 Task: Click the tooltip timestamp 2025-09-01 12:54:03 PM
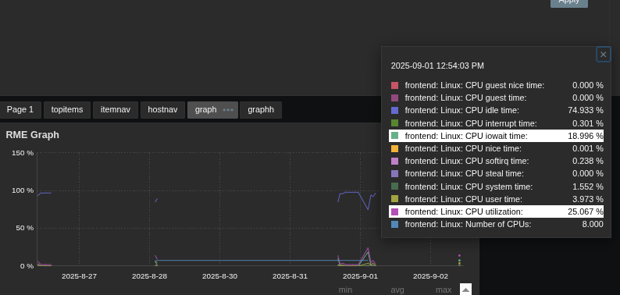[437, 66]
